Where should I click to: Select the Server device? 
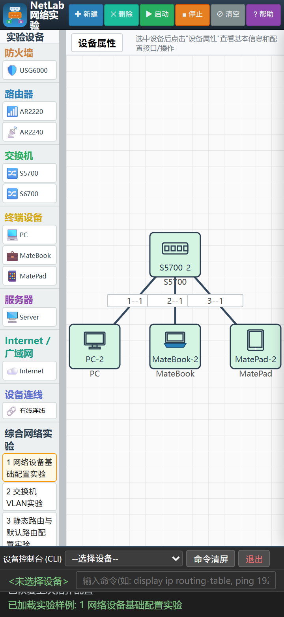point(30,317)
